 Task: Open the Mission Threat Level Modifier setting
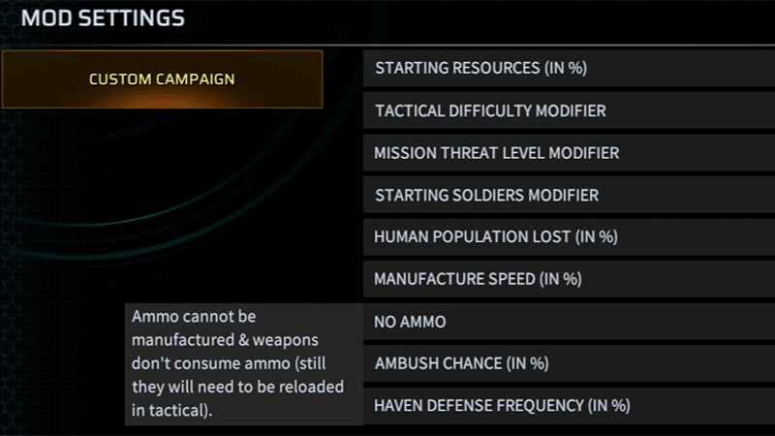[496, 153]
